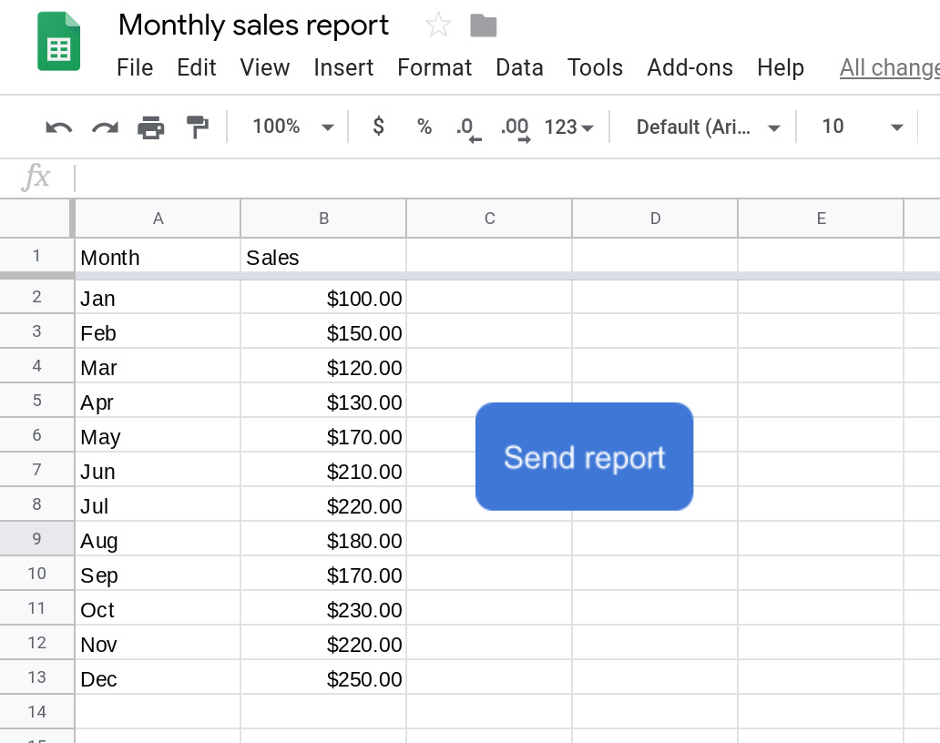
Task: Format as percent with the % icon
Action: [424, 127]
